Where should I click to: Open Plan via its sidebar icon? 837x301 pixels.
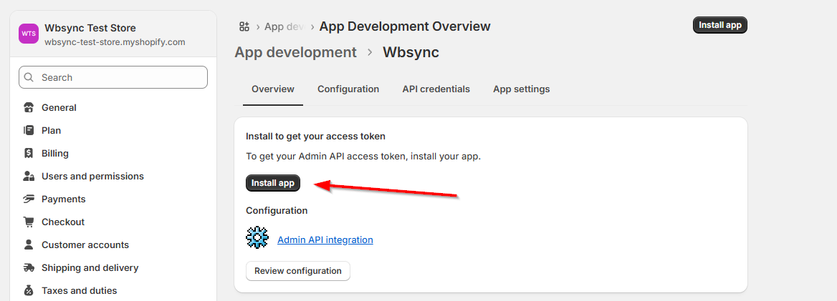click(x=29, y=131)
